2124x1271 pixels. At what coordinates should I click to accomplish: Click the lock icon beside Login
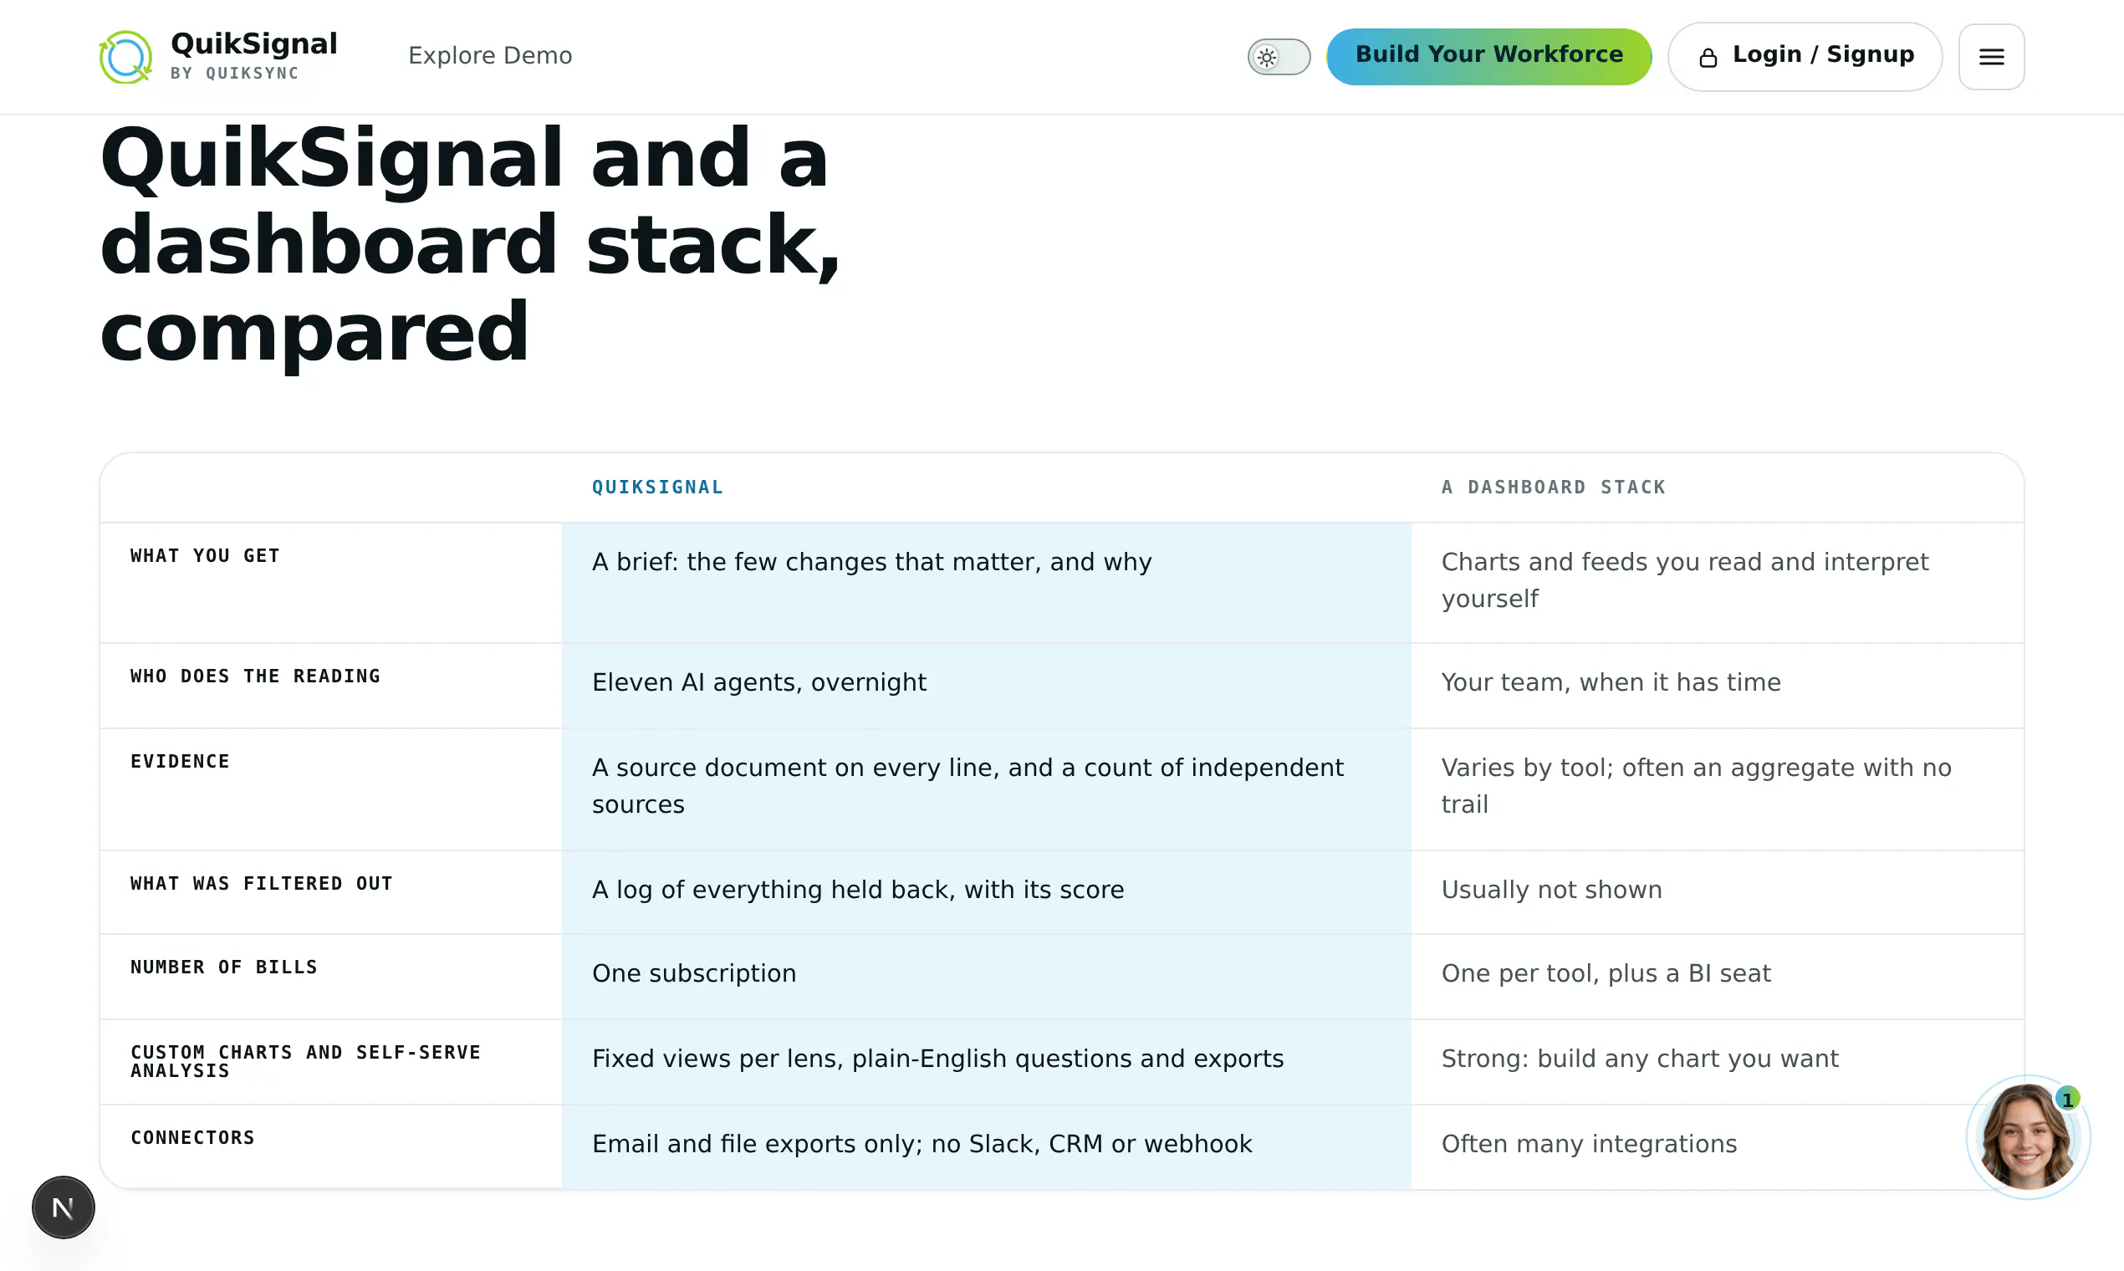1708,58
